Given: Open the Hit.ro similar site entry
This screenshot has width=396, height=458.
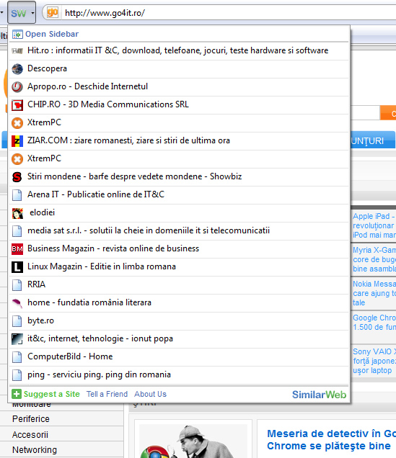Looking at the screenshot, I should (x=179, y=51).
